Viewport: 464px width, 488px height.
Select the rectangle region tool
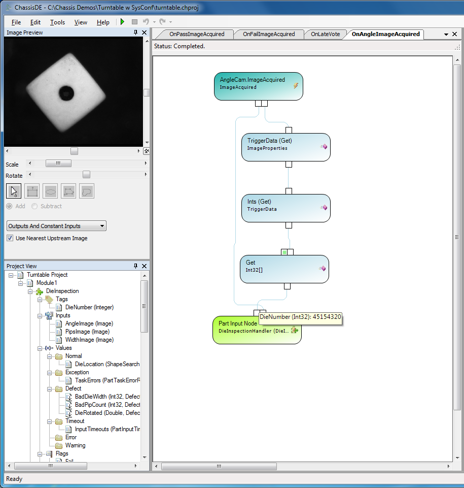pyautogui.click(x=32, y=191)
